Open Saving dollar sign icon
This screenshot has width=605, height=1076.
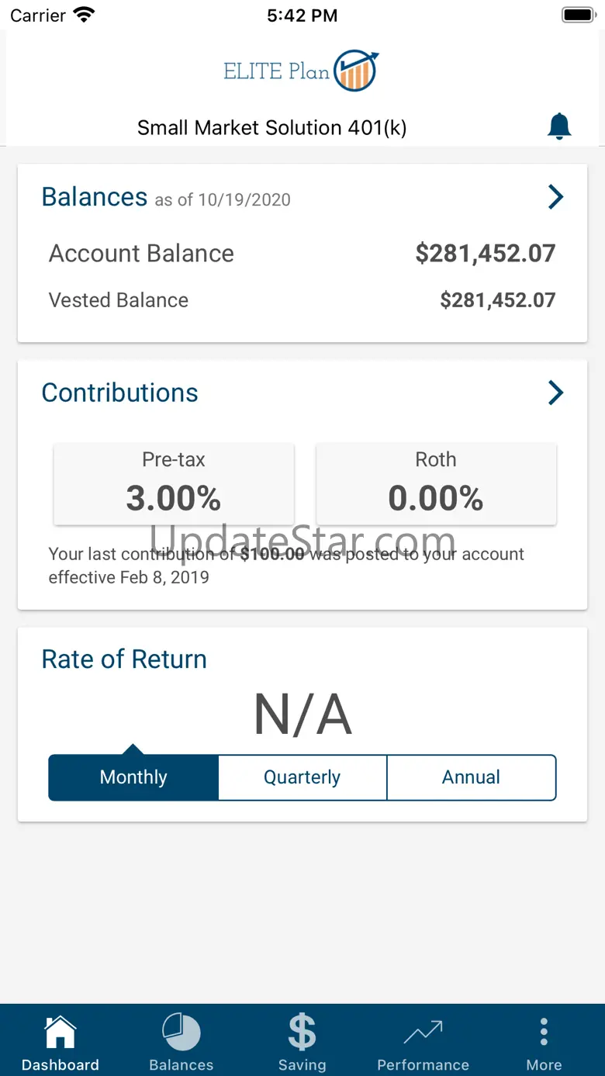pos(302,1033)
